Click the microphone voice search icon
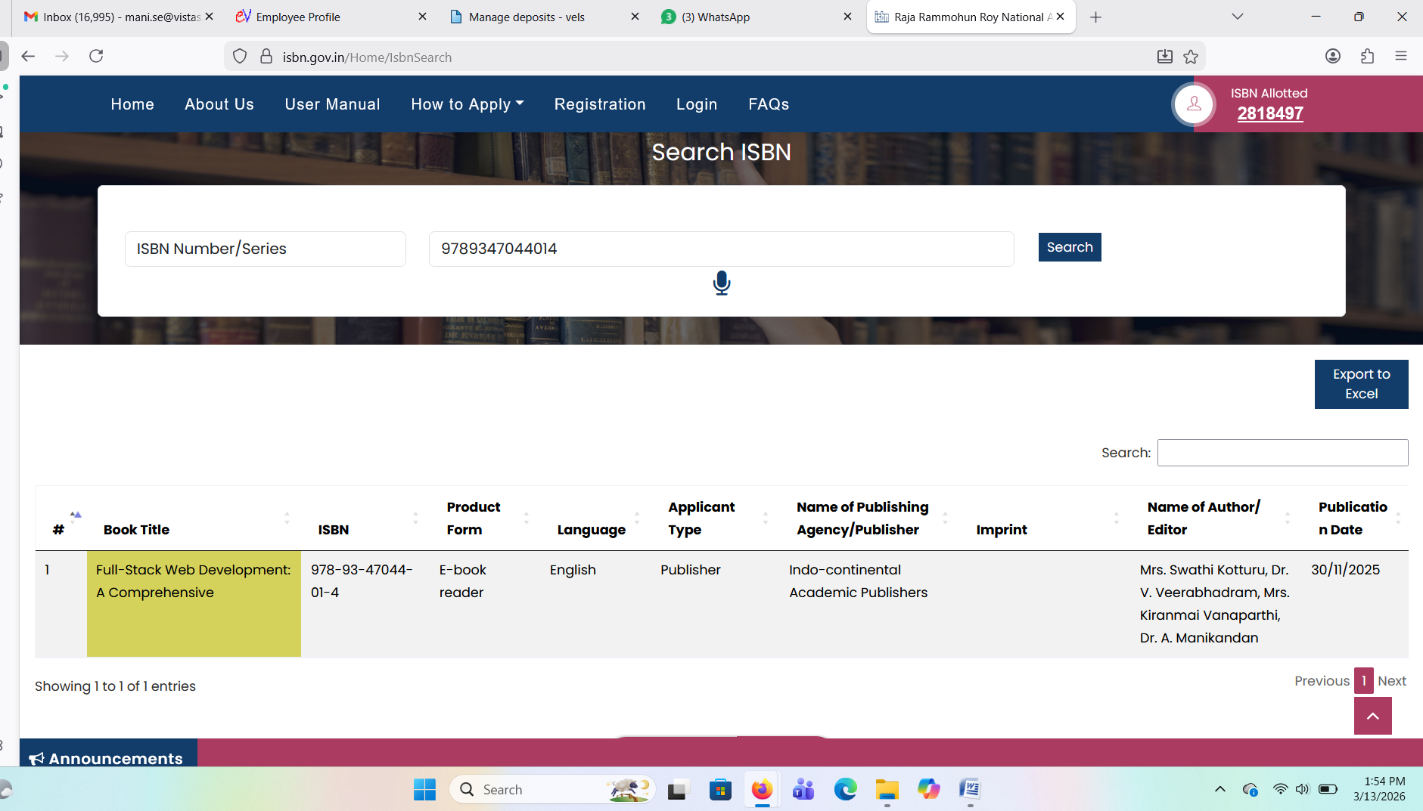 click(721, 283)
